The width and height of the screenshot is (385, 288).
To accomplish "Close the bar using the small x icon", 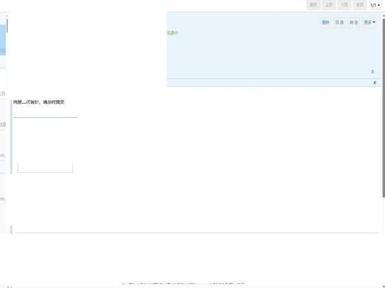I will (375, 83).
